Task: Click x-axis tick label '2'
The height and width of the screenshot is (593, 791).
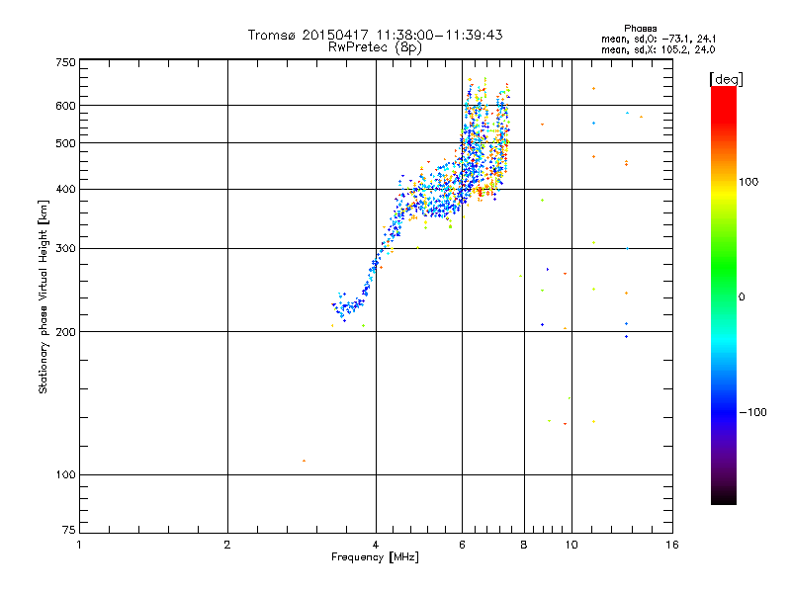Action: (x=227, y=545)
